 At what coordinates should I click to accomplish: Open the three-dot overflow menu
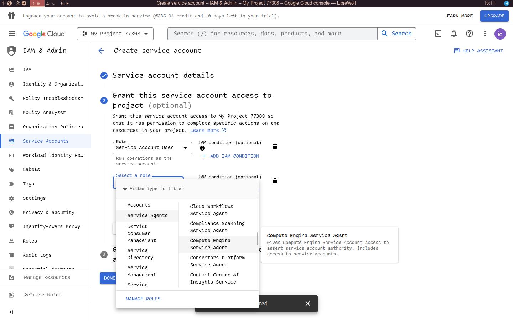pos(485,34)
